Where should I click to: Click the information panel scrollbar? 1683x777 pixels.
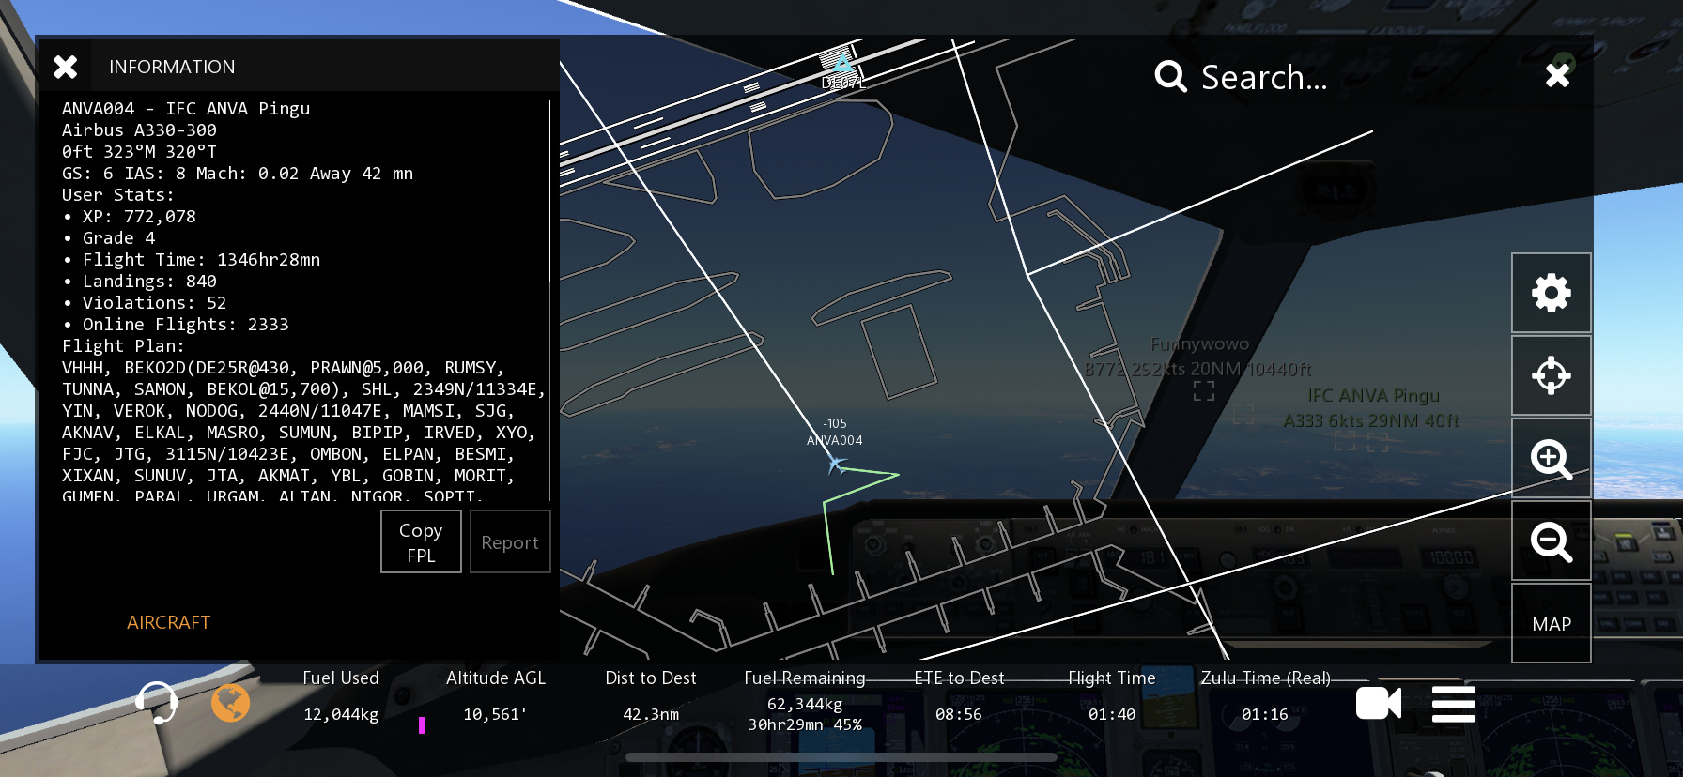(x=549, y=191)
